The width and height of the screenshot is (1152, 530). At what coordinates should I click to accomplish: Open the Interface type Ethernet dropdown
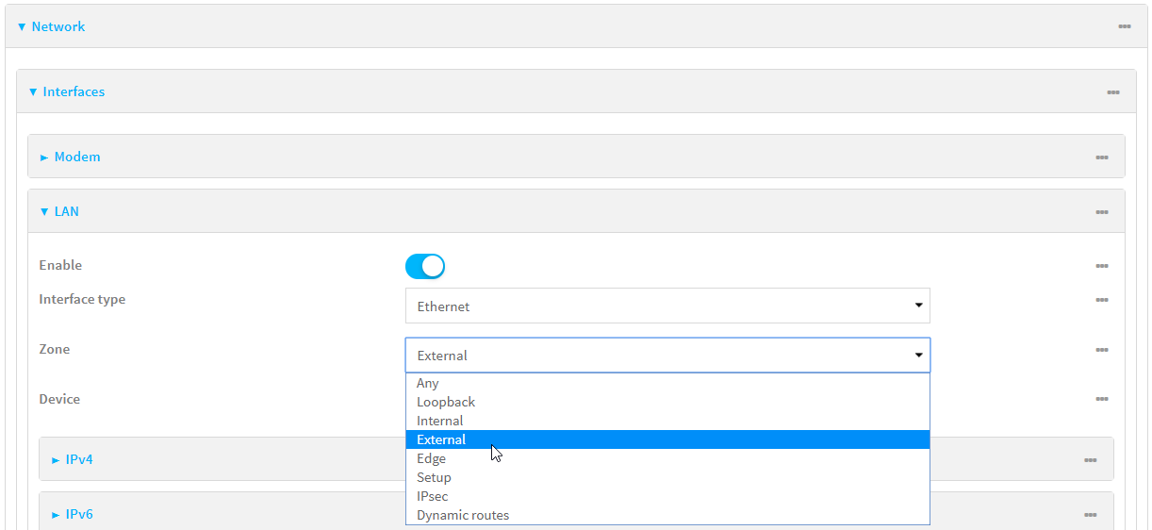pyautogui.click(x=667, y=306)
